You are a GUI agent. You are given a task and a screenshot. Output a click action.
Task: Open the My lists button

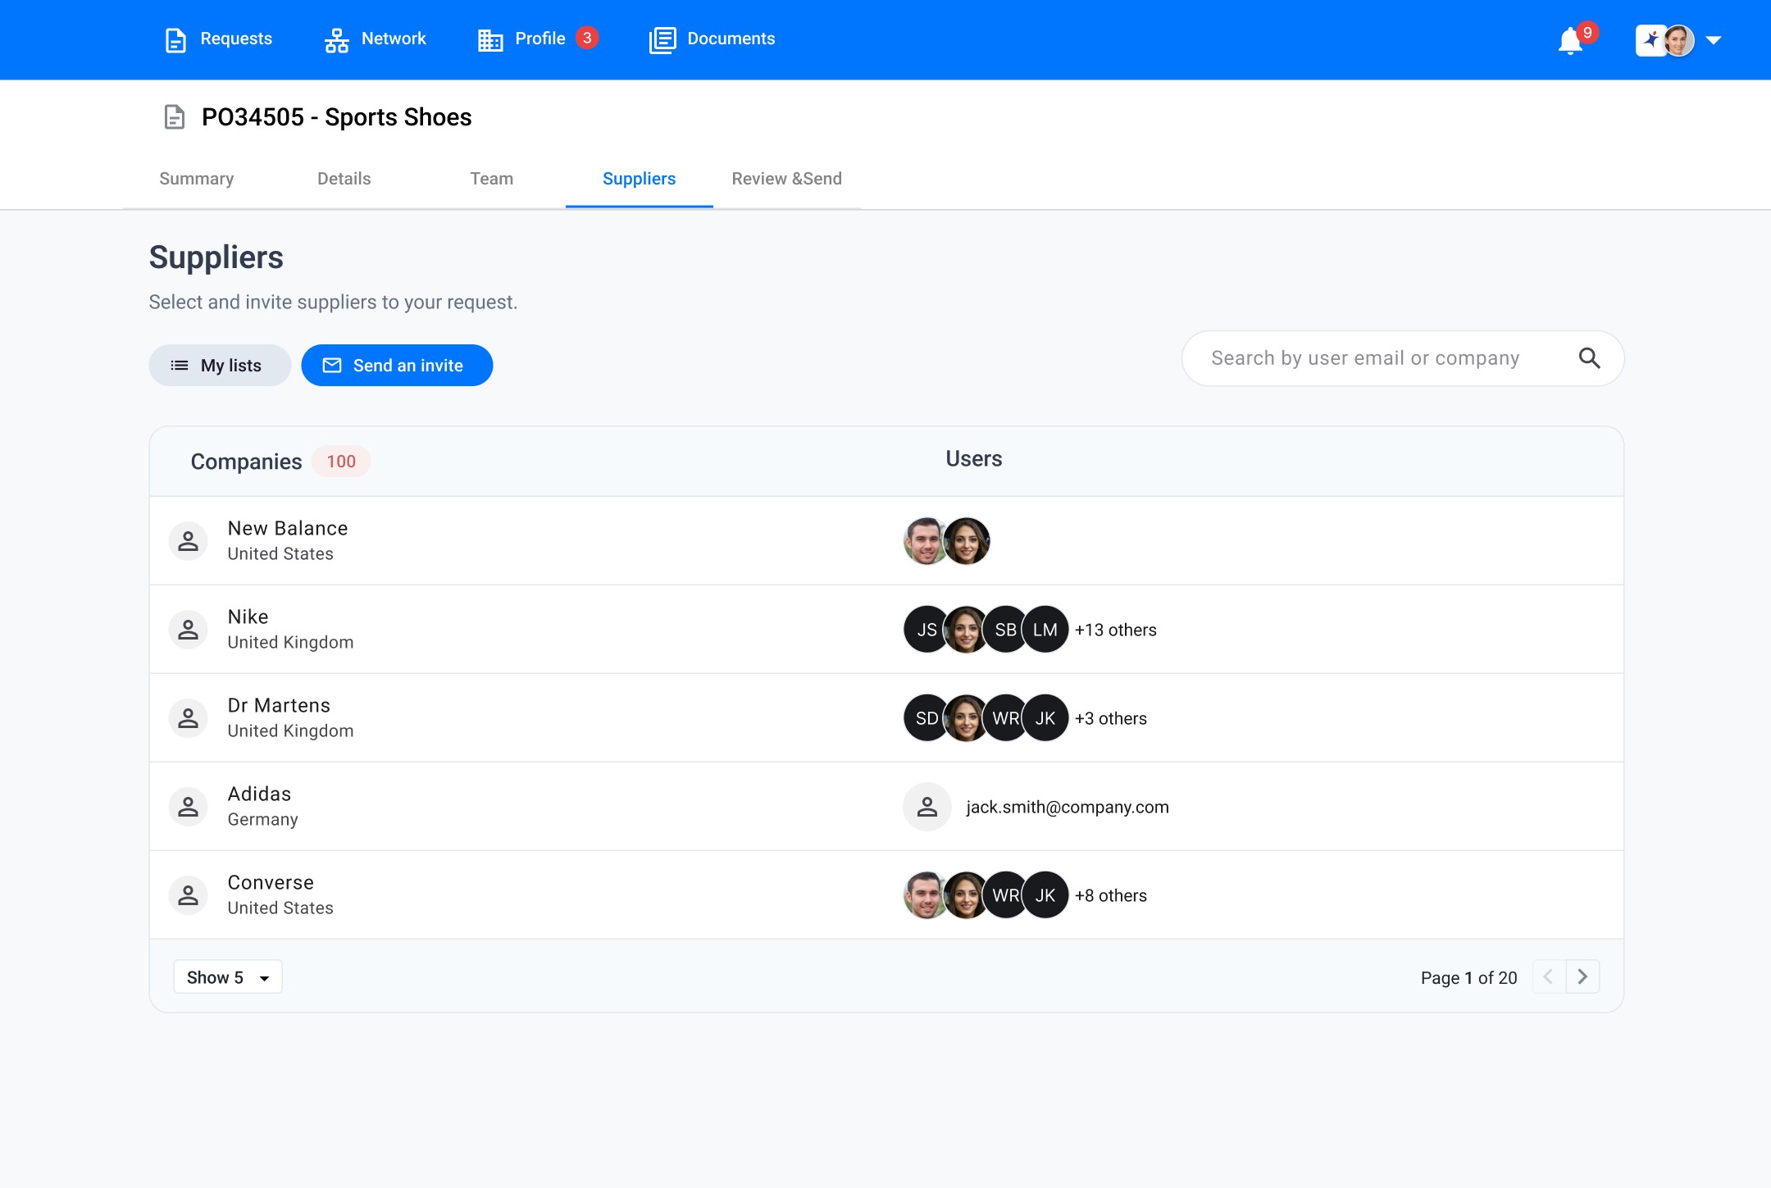point(220,366)
